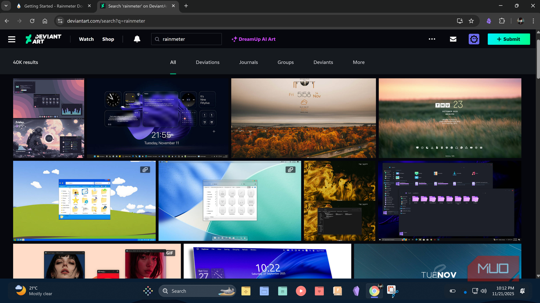Switch to the Deviations tab
The width and height of the screenshot is (540, 303).
(x=207, y=62)
